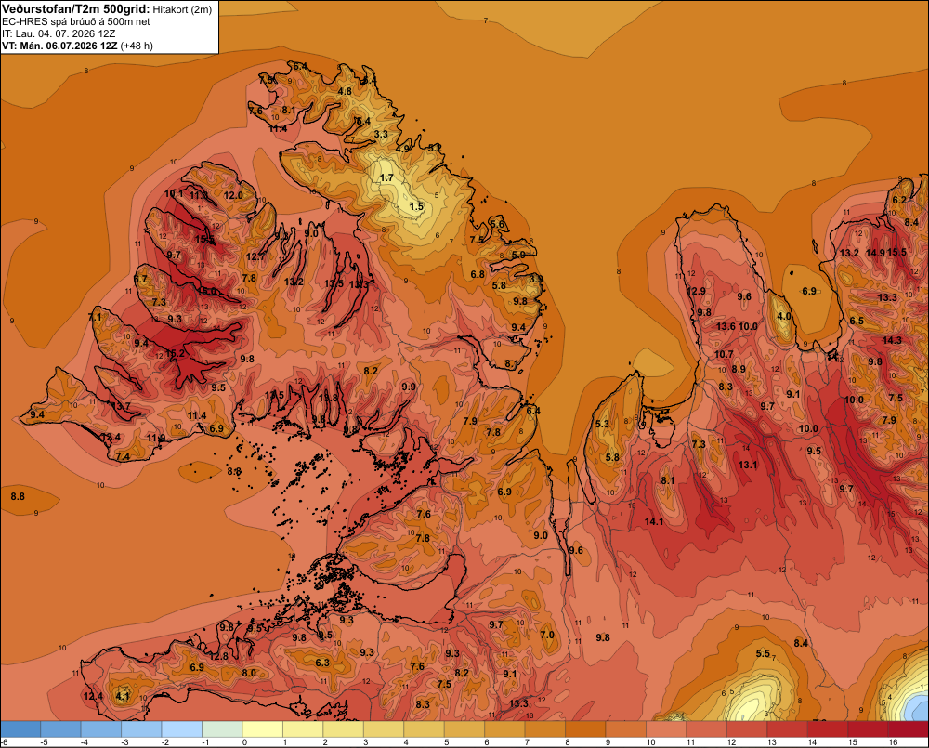Select the 12.0 value on the peninsula
Screen dimensions: 929x748
tap(233, 195)
